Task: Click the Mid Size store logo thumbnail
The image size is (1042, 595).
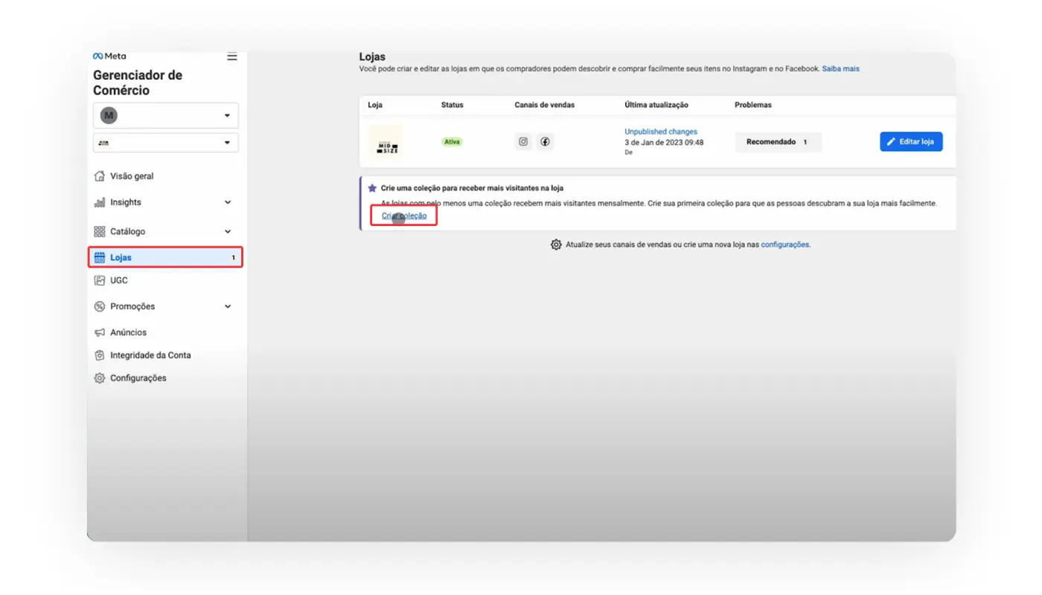Action: (386, 141)
